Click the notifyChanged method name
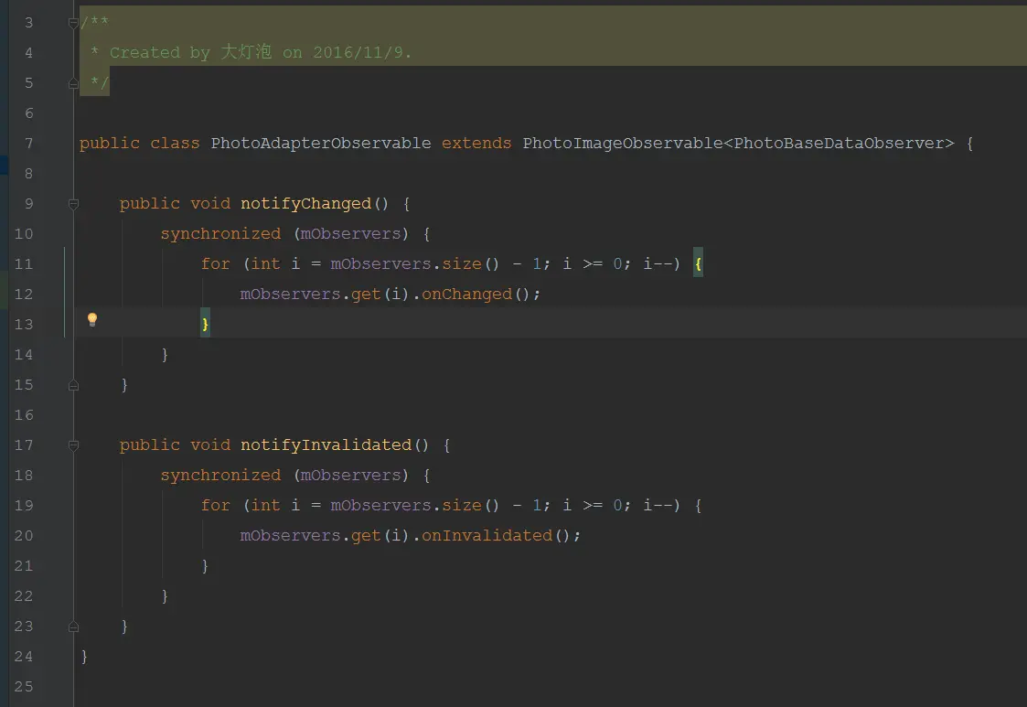 pyautogui.click(x=305, y=204)
